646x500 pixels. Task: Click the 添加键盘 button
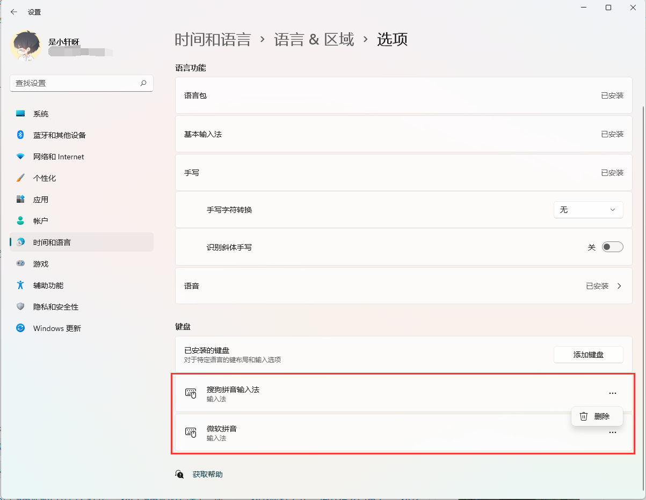(x=588, y=354)
